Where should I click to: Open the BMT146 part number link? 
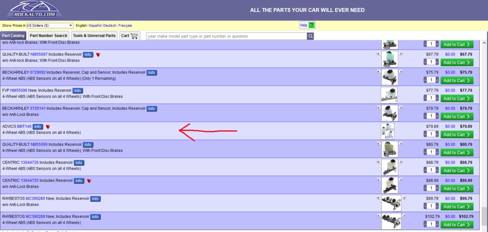click(24, 127)
